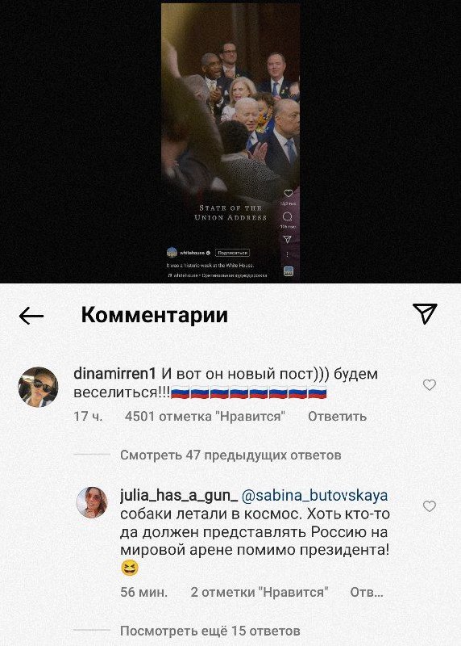Screen dimensions: 461x646
Task: Click 'Подписаться' next to whitehouse
Action: pyautogui.click(x=232, y=253)
